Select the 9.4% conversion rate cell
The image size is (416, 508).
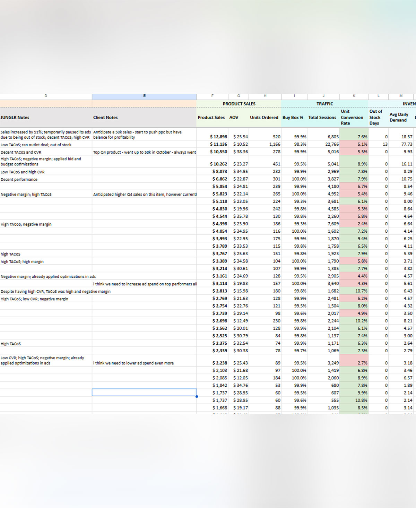[x=354, y=239]
